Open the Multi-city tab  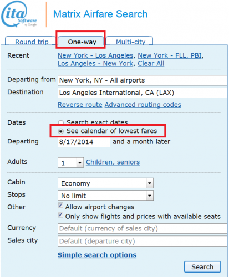(130, 41)
